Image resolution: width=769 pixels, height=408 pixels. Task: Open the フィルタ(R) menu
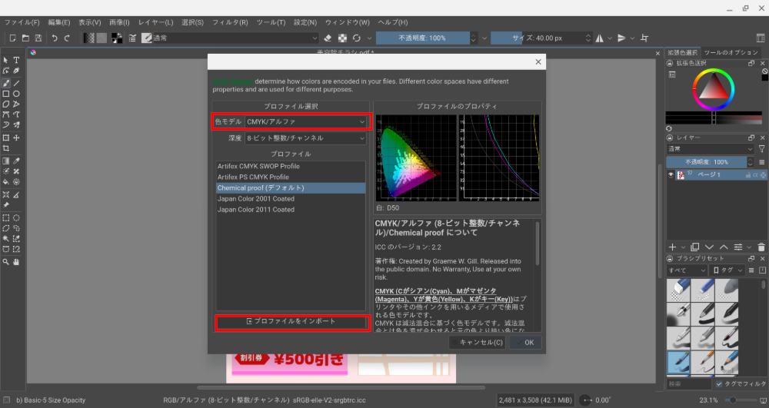click(x=230, y=22)
